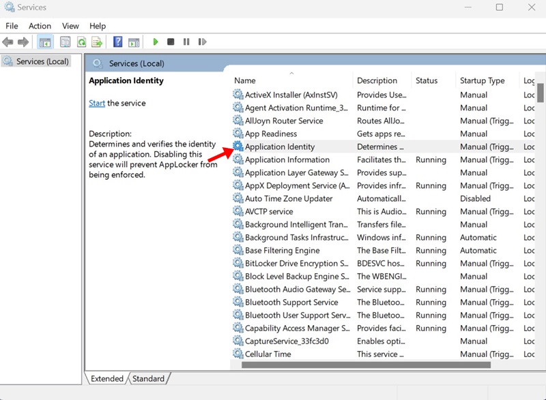Click the Back arrow toolbar icon
546x400 pixels.
tap(8, 42)
